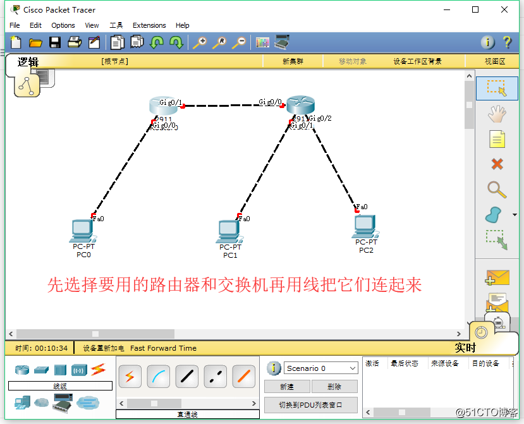Click the Paste icon in toolbar
This screenshot has width=524, height=424.
[x=137, y=42]
